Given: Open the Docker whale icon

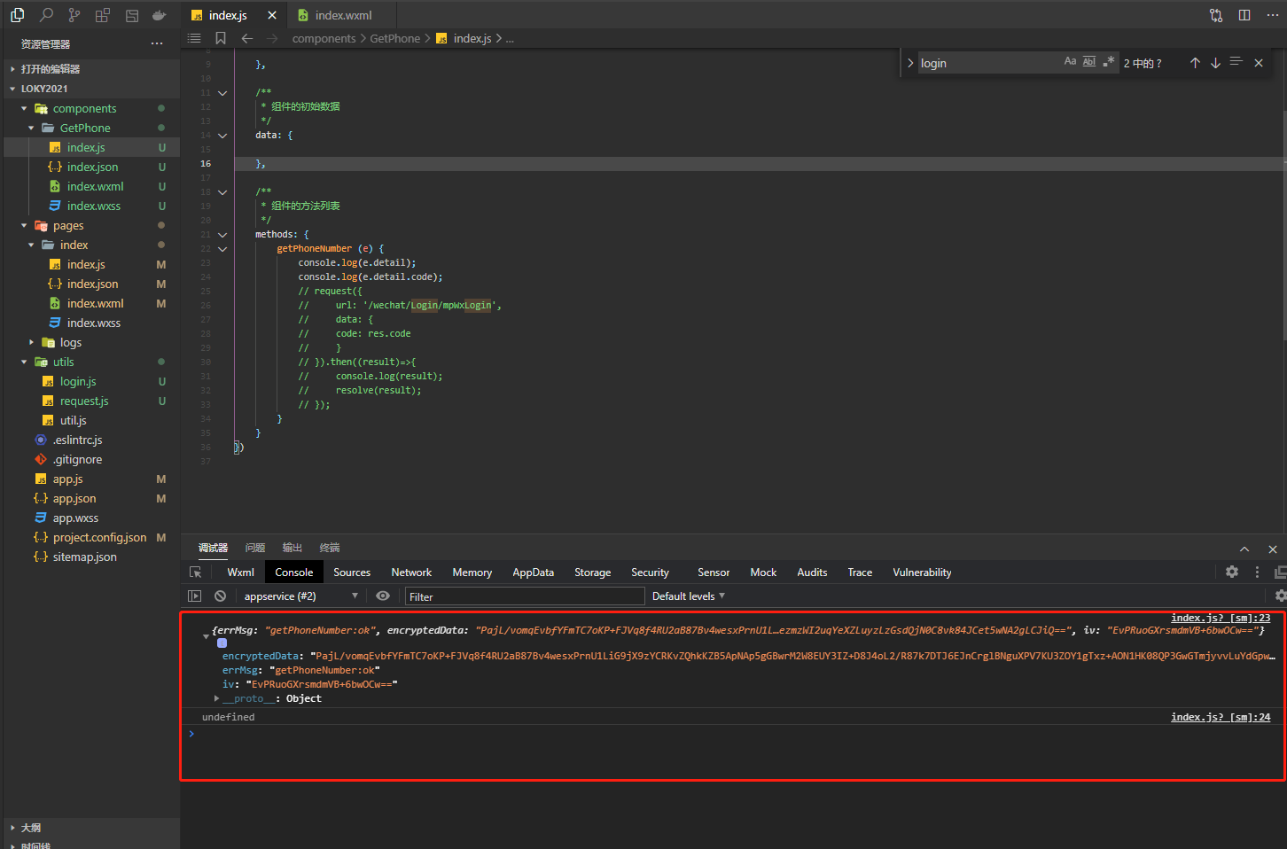Looking at the screenshot, I should click(160, 15).
